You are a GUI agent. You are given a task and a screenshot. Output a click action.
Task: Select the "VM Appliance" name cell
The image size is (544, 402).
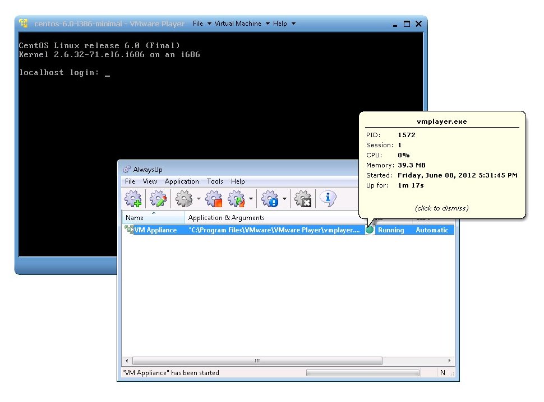tap(155, 230)
